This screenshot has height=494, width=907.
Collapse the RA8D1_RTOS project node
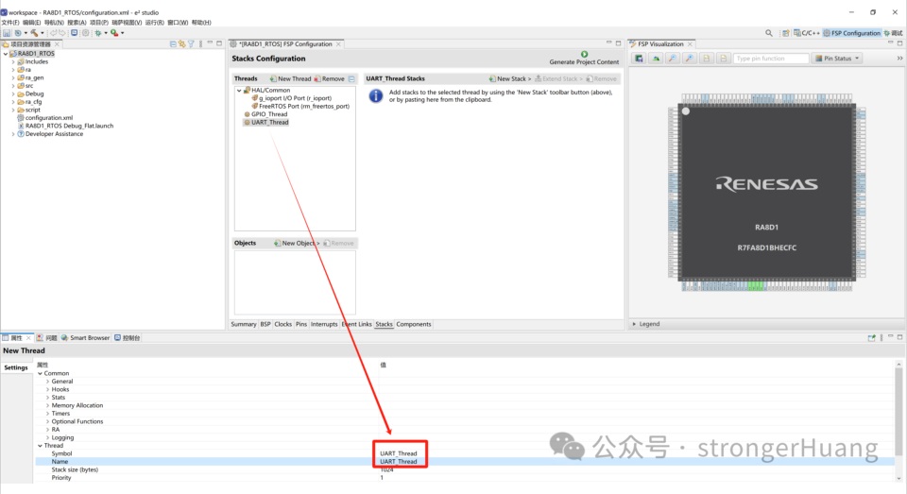click(x=6, y=53)
